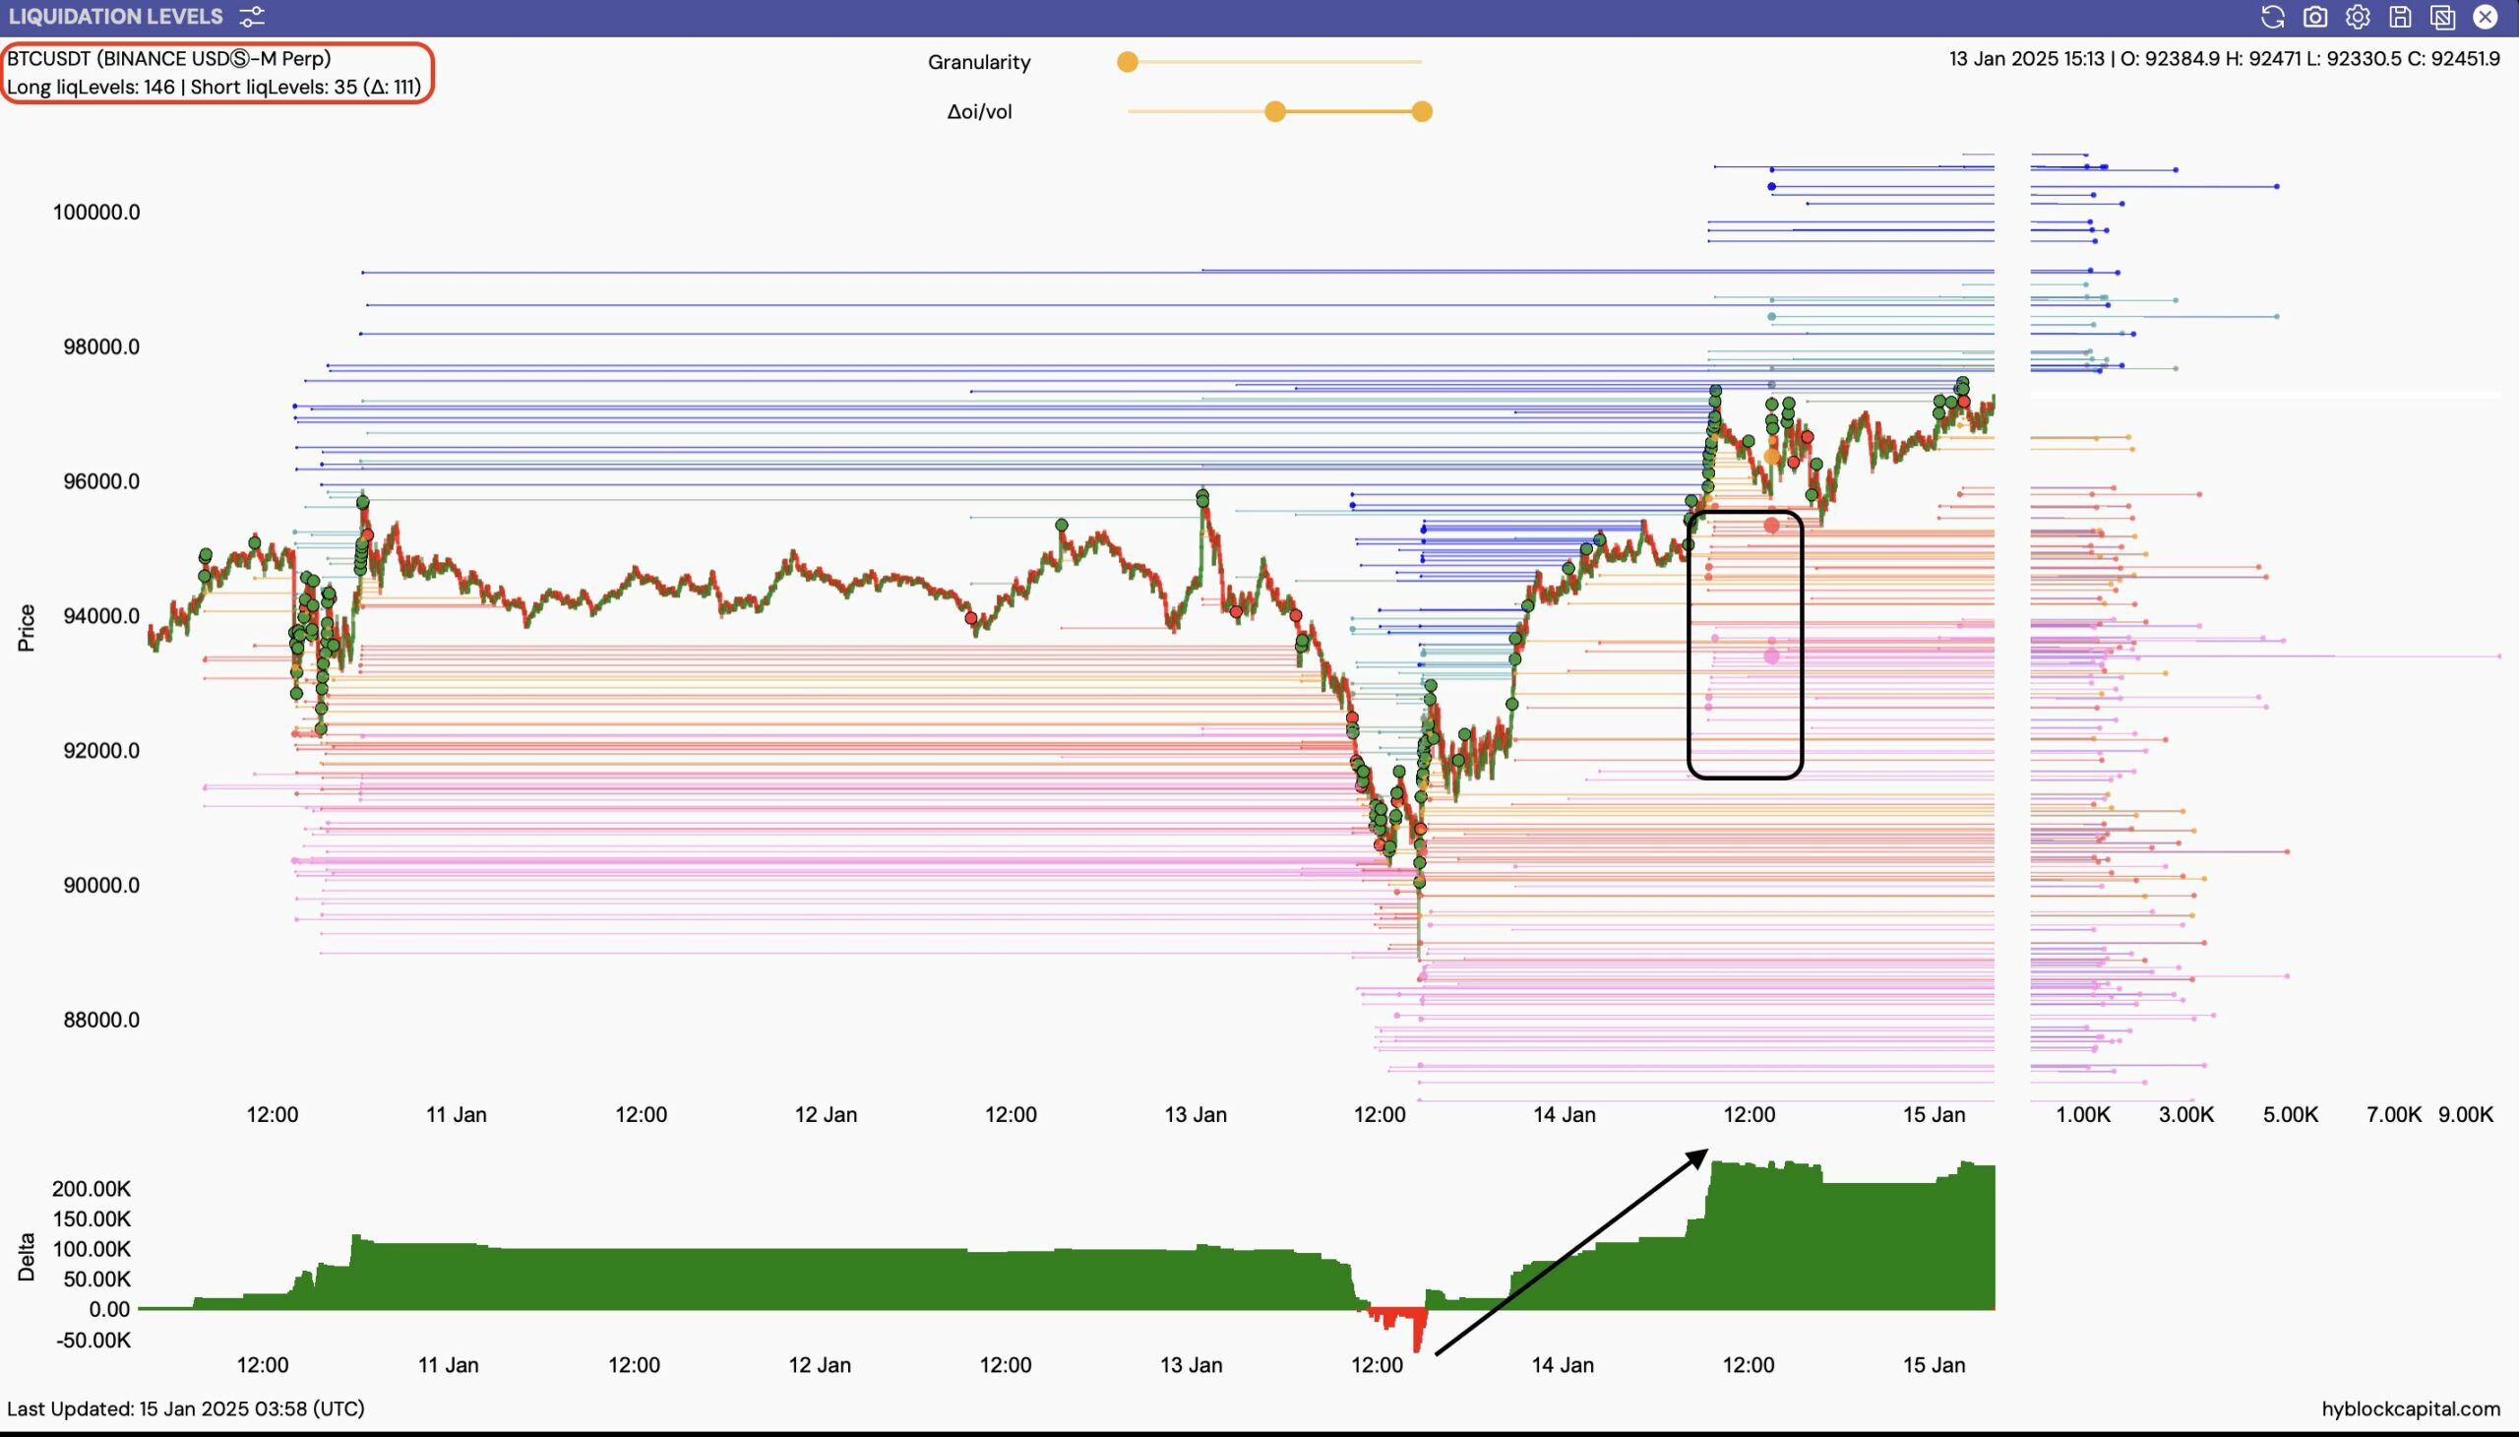Image resolution: width=2519 pixels, height=1437 pixels.
Task: Select the camera icon in the header toolbar
Action: (x=2314, y=17)
